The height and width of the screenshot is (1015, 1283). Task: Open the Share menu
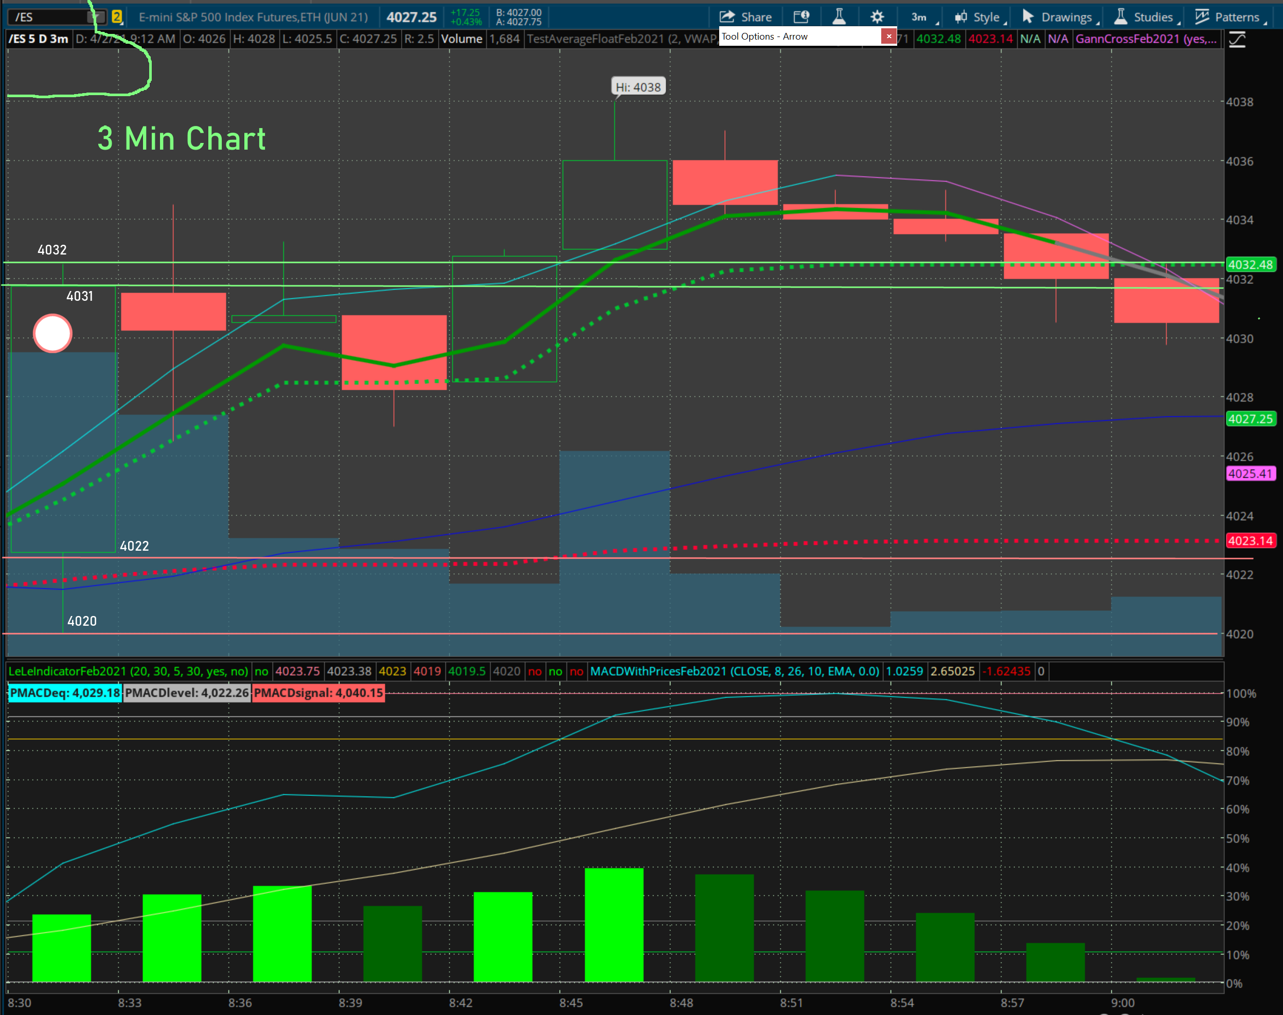coord(745,16)
